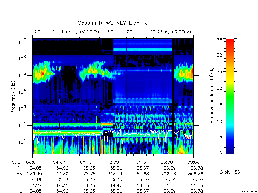258x193 pixels.
Task: Click the local time value 14.36
Action: (x=89, y=185)
